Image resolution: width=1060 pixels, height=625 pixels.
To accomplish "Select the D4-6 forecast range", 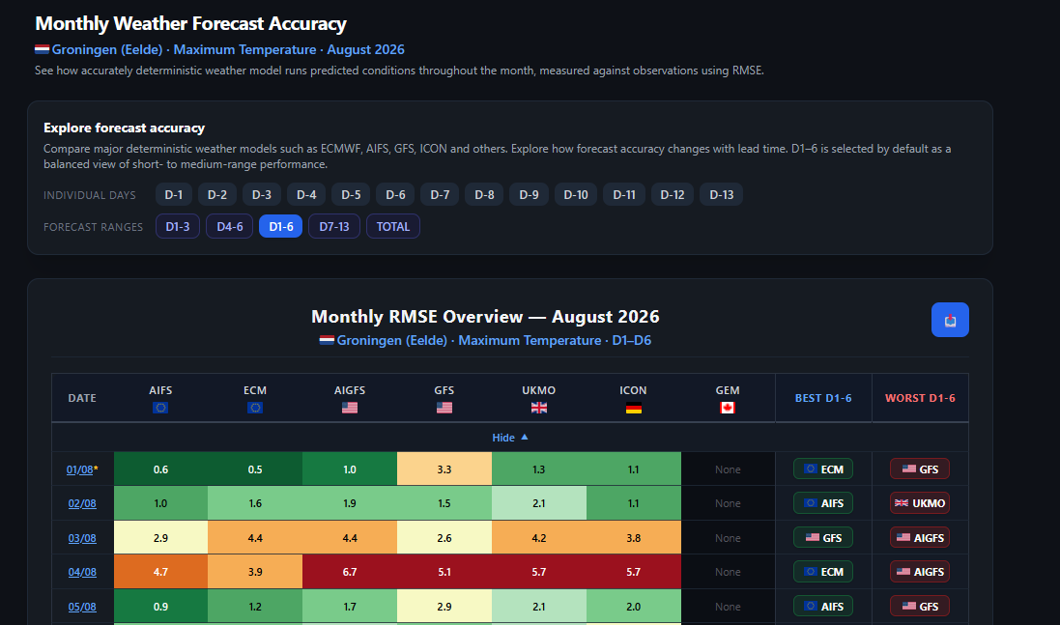I will [230, 226].
